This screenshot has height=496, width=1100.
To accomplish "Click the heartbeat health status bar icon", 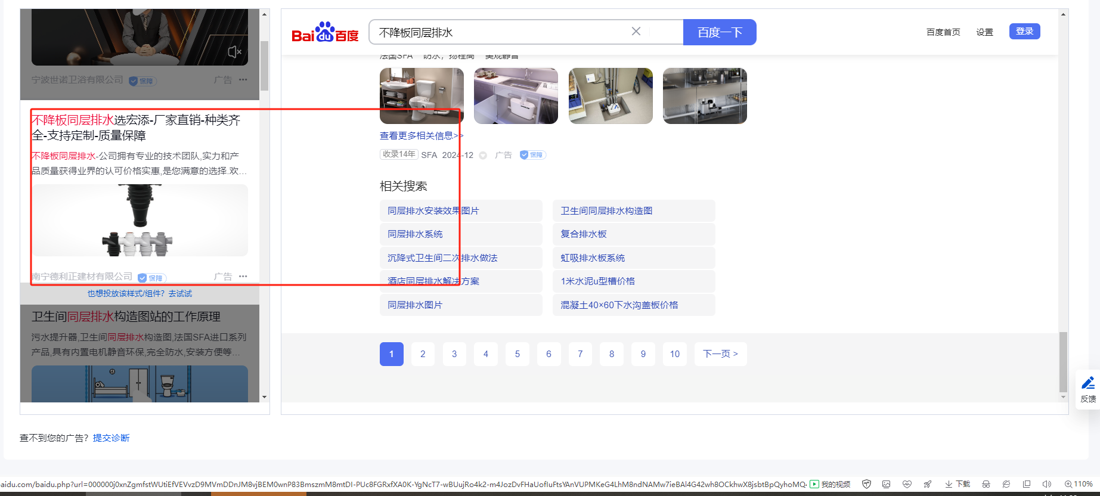I will [x=907, y=484].
